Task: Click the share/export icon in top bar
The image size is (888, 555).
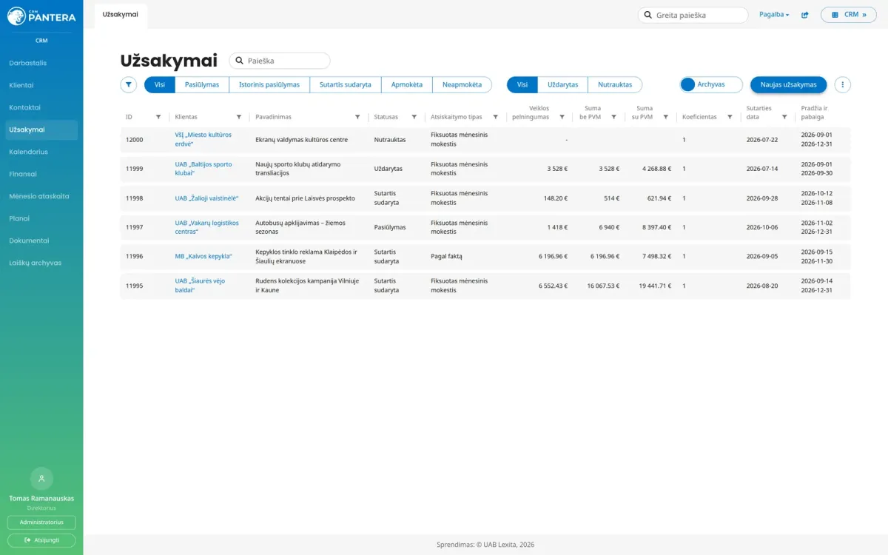Action: (x=805, y=15)
